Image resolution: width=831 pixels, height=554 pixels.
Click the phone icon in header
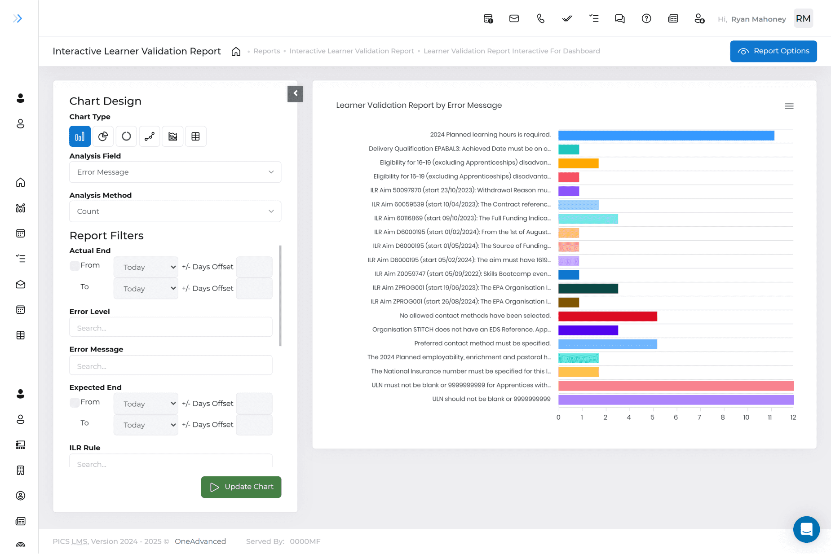(x=540, y=18)
